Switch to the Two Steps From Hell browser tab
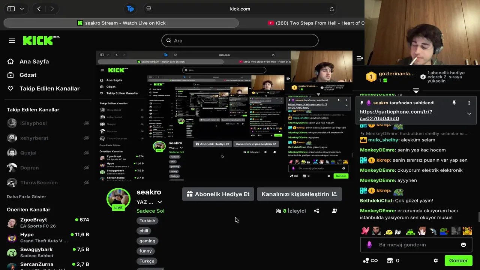Viewport: 480px width, 270px height. [x=316, y=23]
